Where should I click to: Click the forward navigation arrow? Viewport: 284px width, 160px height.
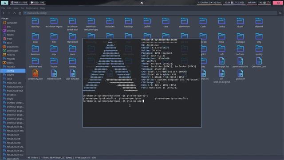click(x=9, y=13)
